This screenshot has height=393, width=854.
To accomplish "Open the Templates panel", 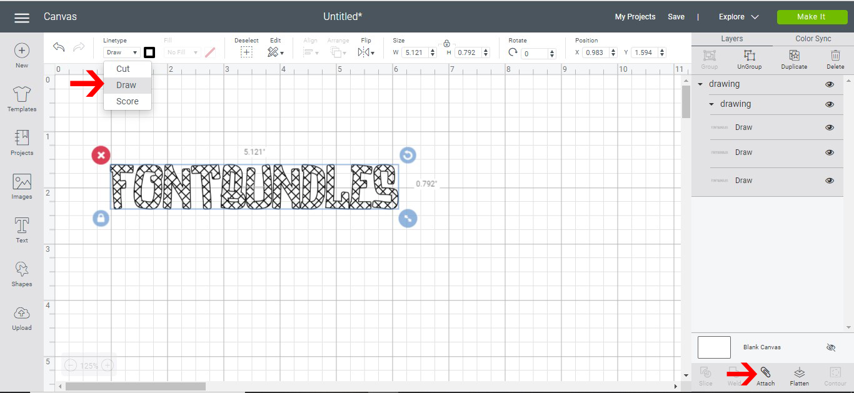I will (22, 99).
